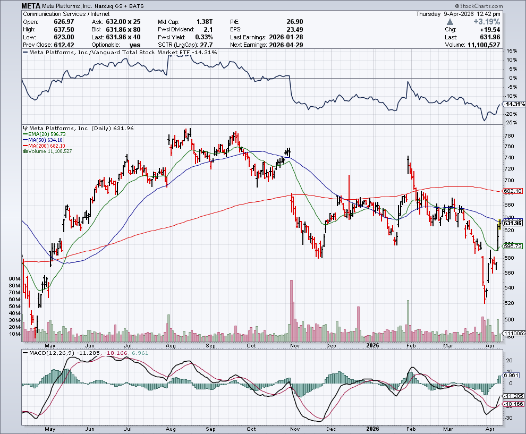Click the yellow current price bar marker

499,223
